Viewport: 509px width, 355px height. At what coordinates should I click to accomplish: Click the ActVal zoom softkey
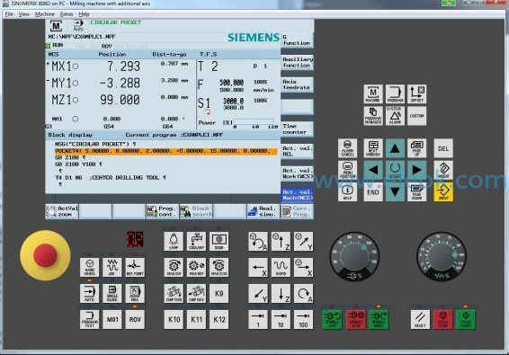62,211
